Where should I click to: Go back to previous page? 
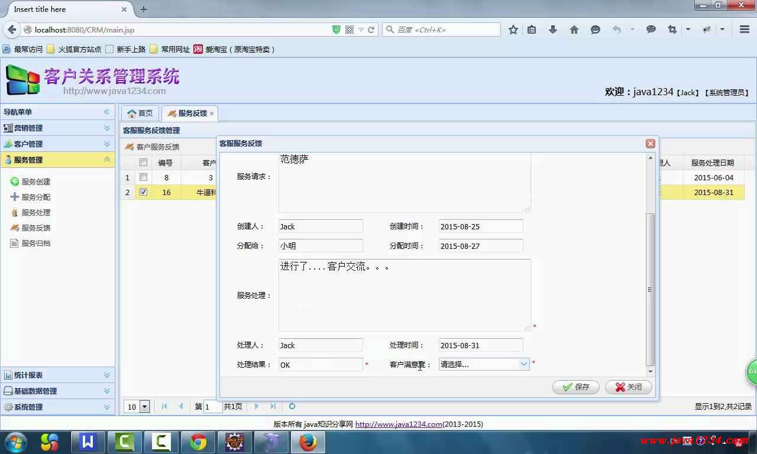pyautogui.click(x=12, y=30)
